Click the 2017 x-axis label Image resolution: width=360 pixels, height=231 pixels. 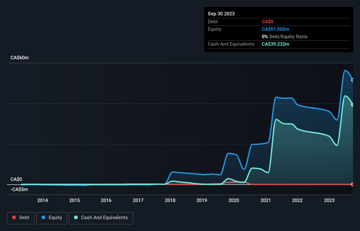click(x=138, y=200)
